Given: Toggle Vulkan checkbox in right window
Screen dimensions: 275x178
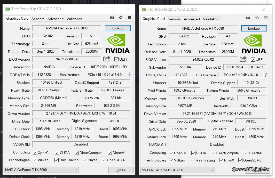Looking at the screenshot, I should click(x=171, y=160).
